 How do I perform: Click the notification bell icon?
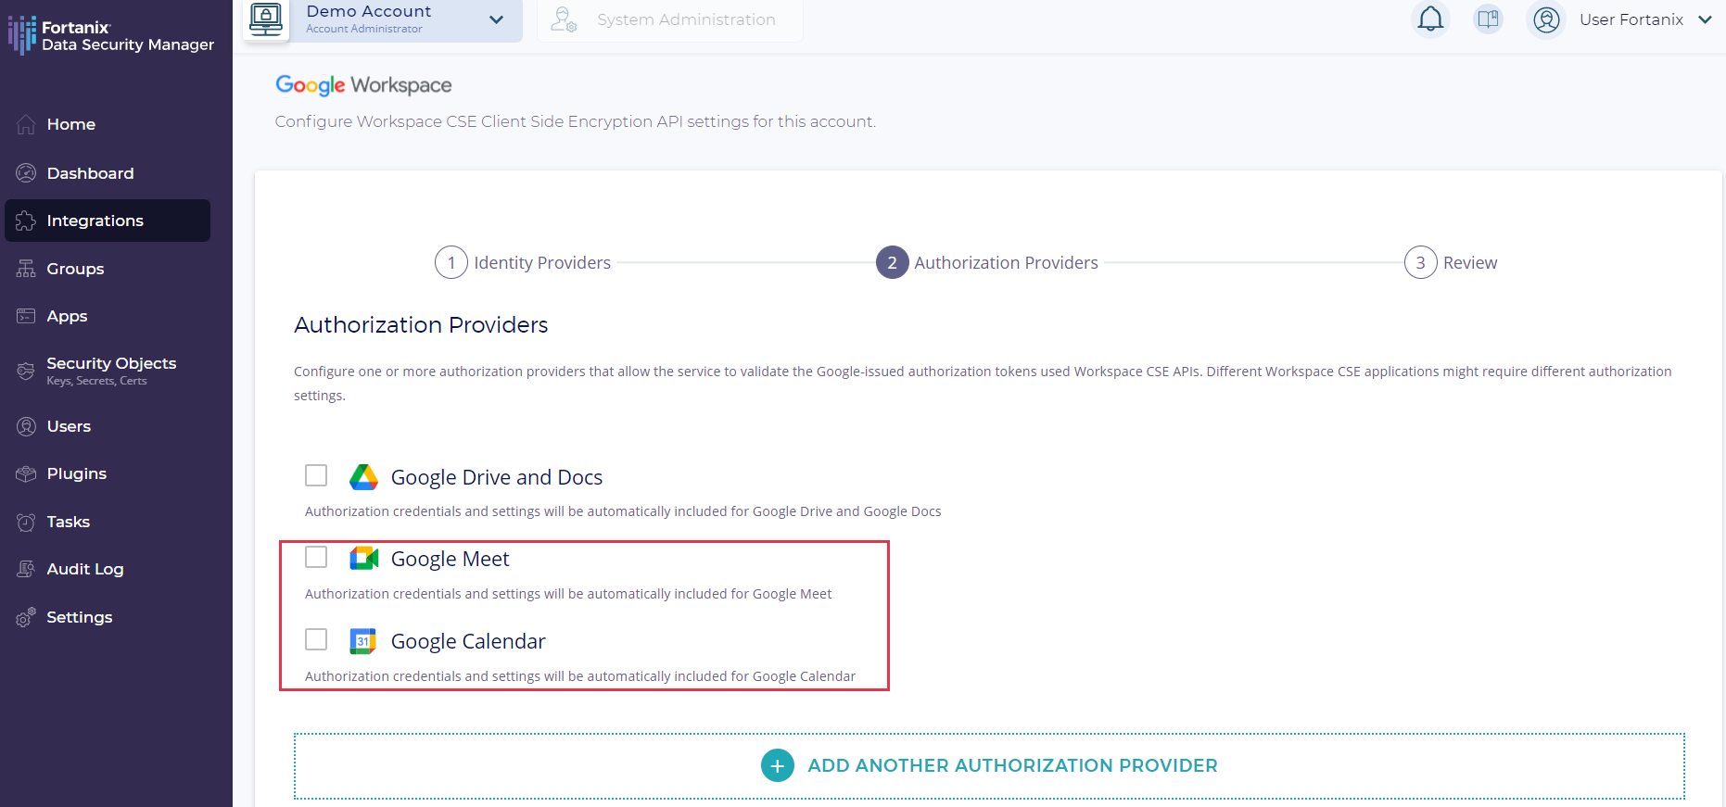point(1430,19)
